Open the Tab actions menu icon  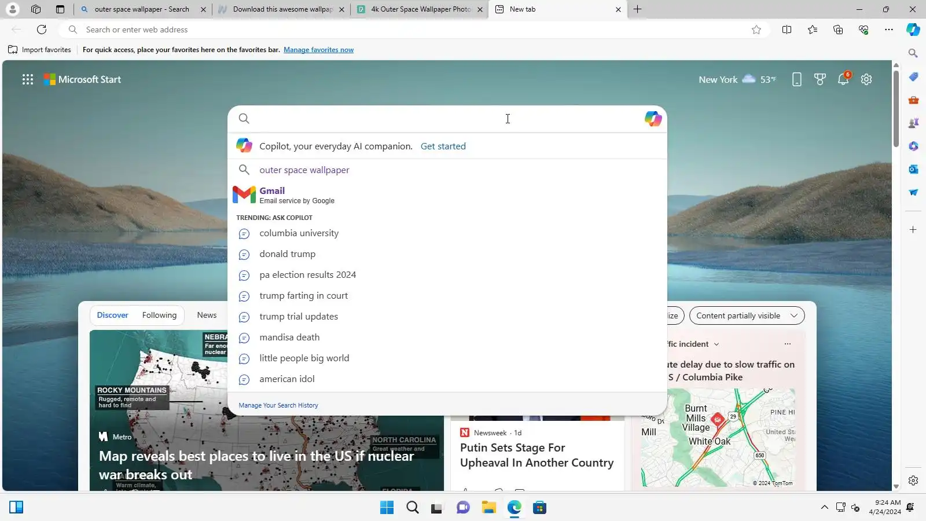(x=60, y=9)
